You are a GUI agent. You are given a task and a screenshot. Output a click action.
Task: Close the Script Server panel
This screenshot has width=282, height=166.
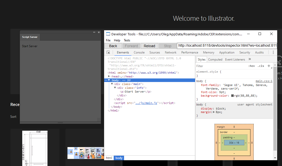click(x=99, y=32)
